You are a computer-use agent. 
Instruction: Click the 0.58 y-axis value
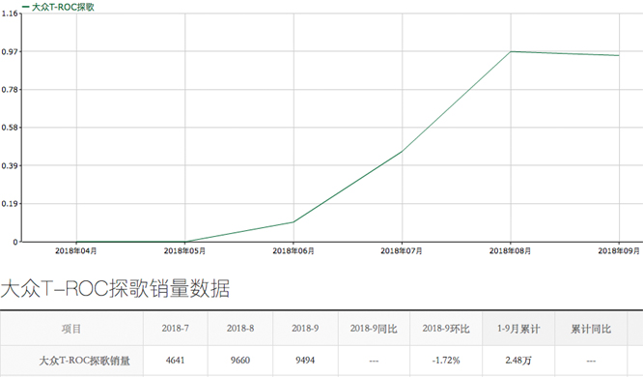click(x=10, y=128)
